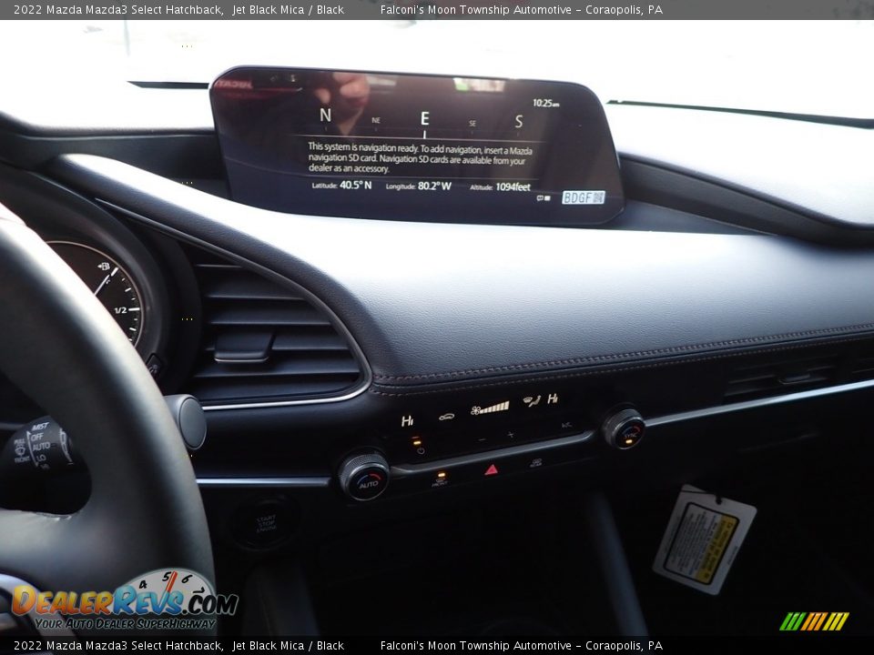The height and width of the screenshot is (655, 874).
Task: Tap driver-side HI temperature readout
Action: click(408, 421)
